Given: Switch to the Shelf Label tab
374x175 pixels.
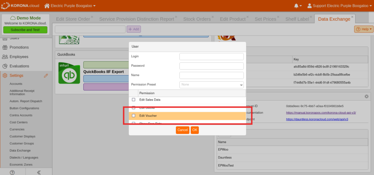Looking at the screenshot, I should click(x=297, y=19).
